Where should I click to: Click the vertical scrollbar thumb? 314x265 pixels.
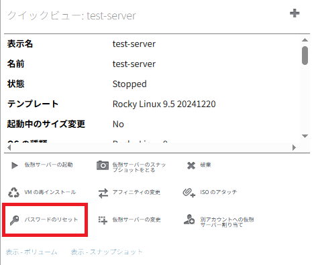pyautogui.click(x=305, y=56)
